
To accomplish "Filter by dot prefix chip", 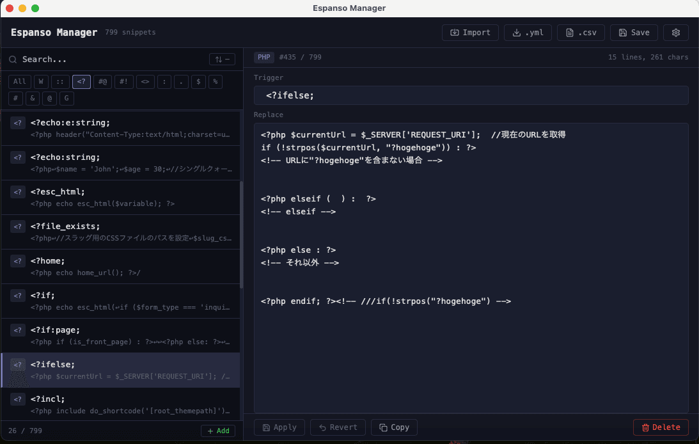I will [x=181, y=82].
